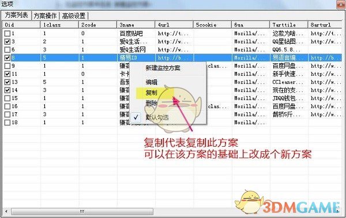Uncheck the checkbox for row id 14
Image resolution: width=346 pixels, height=218 pixels.
[7, 90]
